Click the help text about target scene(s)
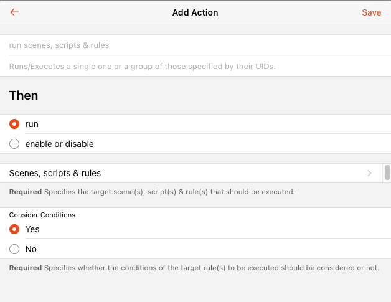This screenshot has height=302, width=391. pyautogui.click(x=152, y=192)
